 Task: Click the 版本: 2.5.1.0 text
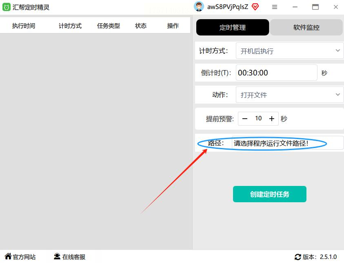320,256
